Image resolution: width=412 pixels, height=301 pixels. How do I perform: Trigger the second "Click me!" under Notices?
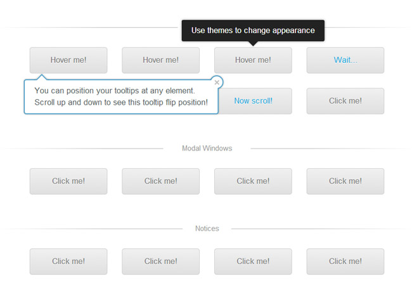coord(161,262)
